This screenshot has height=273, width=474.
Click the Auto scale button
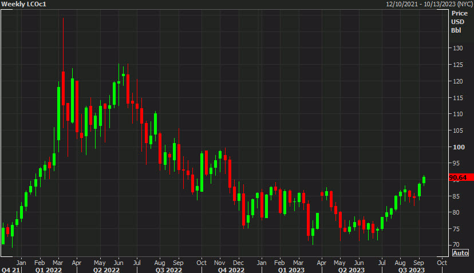tap(460, 253)
